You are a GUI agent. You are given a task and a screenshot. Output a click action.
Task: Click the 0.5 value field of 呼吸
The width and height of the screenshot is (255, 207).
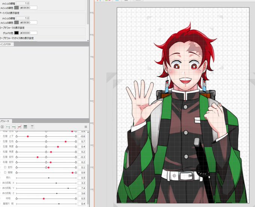81,198
